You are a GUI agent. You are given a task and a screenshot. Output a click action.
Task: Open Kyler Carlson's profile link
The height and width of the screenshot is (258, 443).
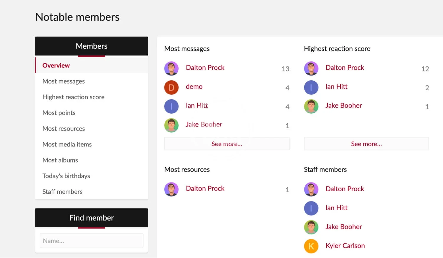(x=345, y=246)
